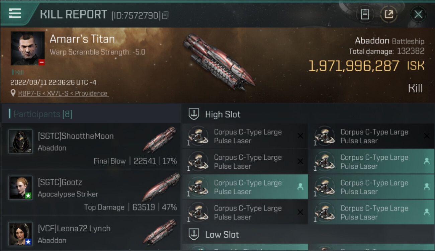Click the X mark on top-right pulse laser
435x251 pixels.
(427, 136)
